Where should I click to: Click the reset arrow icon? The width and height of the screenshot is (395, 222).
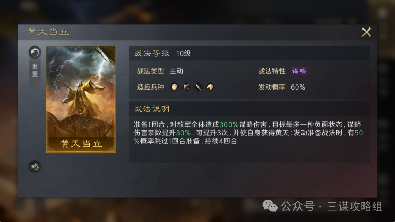click(35, 52)
